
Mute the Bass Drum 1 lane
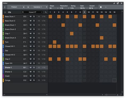pos(31,16)
